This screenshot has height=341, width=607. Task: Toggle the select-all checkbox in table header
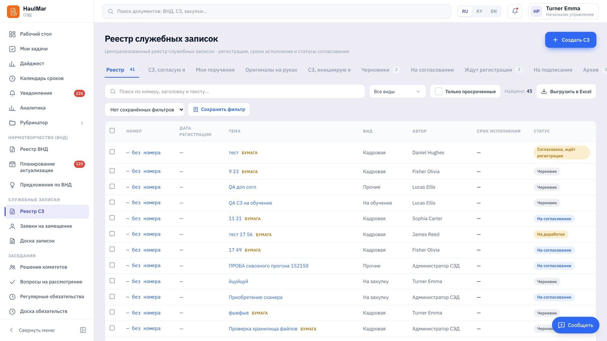(112, 131)
